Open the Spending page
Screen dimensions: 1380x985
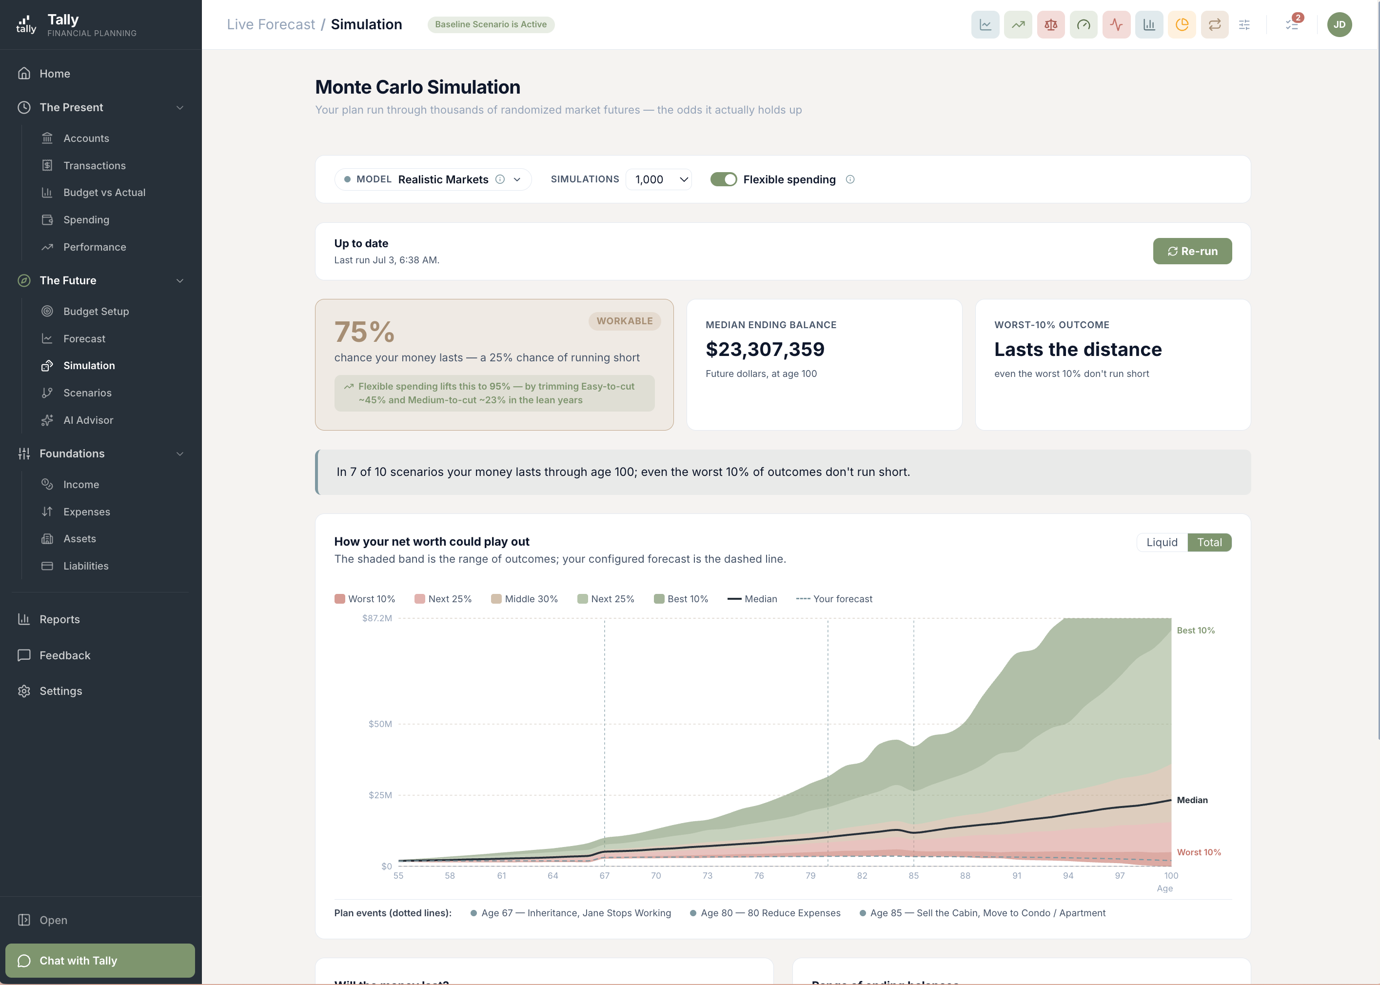pos(86,219)
